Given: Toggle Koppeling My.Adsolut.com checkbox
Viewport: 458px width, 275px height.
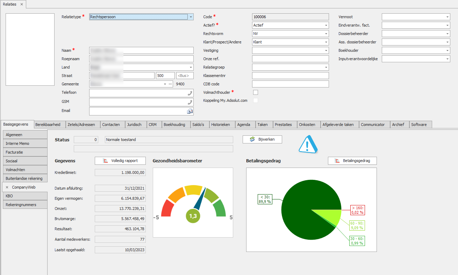Looking at the screenshot, I should [256, 100].
